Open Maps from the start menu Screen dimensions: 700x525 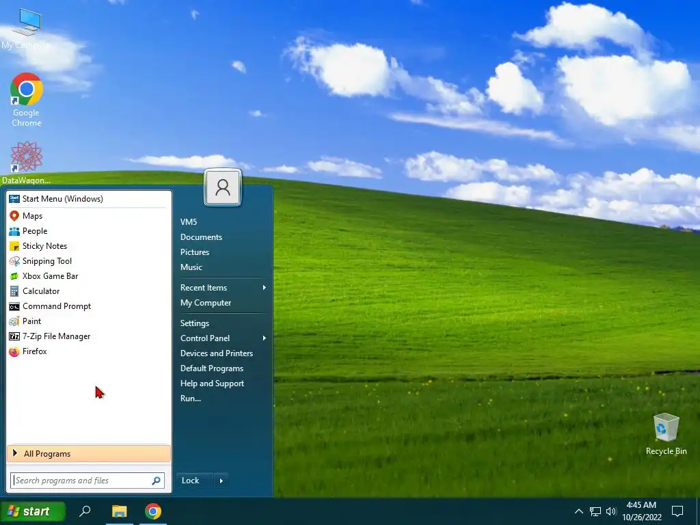pyautogui.click(x=89, y=215)
